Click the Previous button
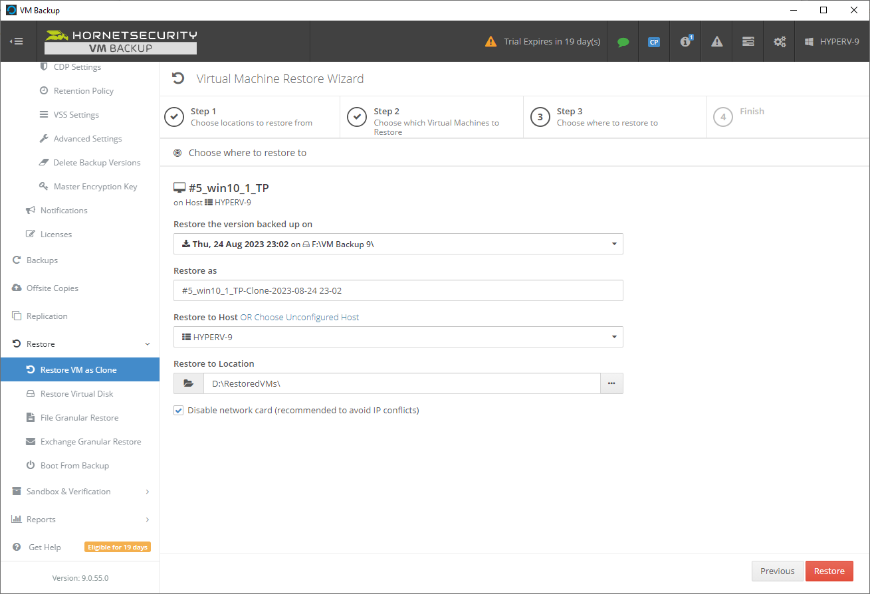Image resolution: width=870 pixels, height=594 pixels. [x=777, y=571]
